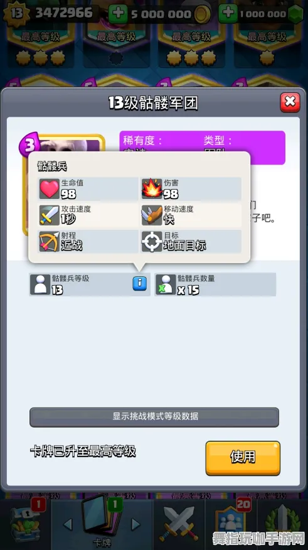
Task: Tap the Skeleton Army card thumbnail
Action: point(64,184)
